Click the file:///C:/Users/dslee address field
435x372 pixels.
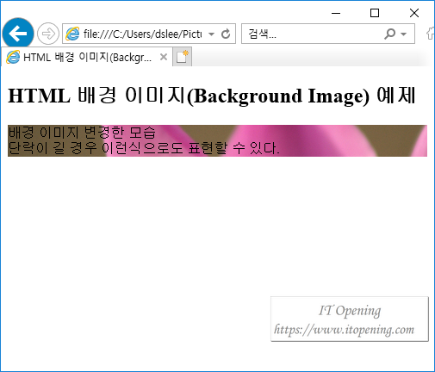pos(143,34)
